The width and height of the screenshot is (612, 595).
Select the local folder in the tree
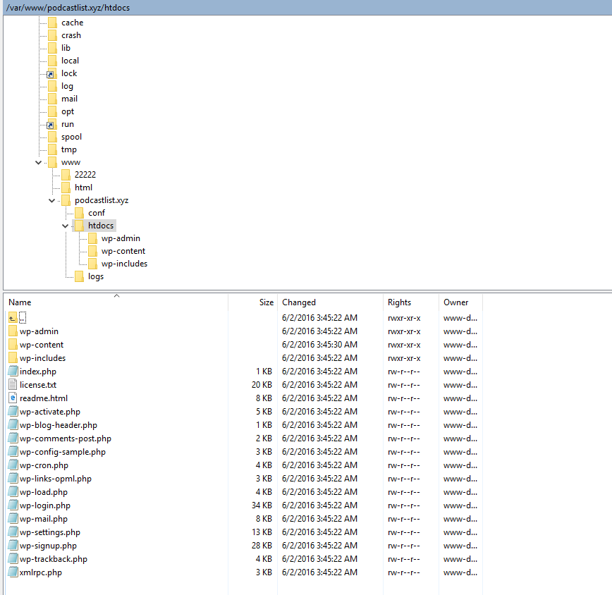pyautogui.click(x=70, y=61)
